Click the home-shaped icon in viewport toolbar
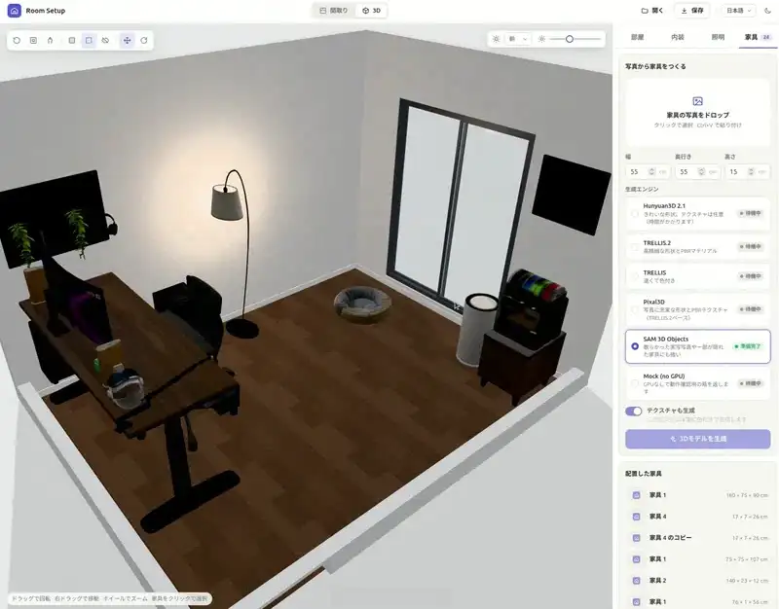 tap(51, 40)
